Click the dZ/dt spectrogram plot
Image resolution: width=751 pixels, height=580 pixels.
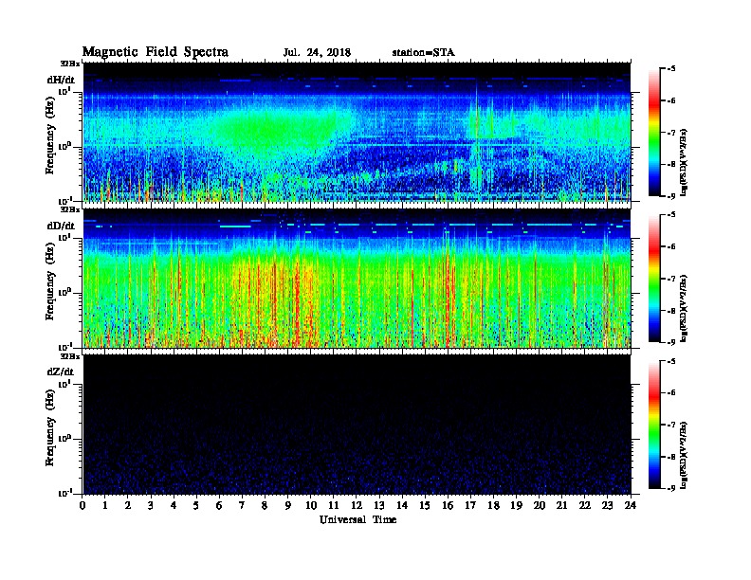(357, 425)
